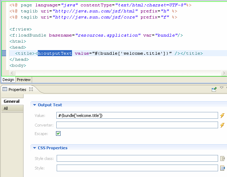Image resolution: width=227 pixels, height=177 pixels.
Task: Collapse the CSS Properties section
Action: point(35,148)
